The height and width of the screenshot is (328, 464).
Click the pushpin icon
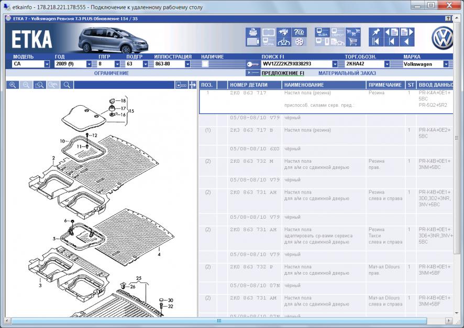click(376, 32)
